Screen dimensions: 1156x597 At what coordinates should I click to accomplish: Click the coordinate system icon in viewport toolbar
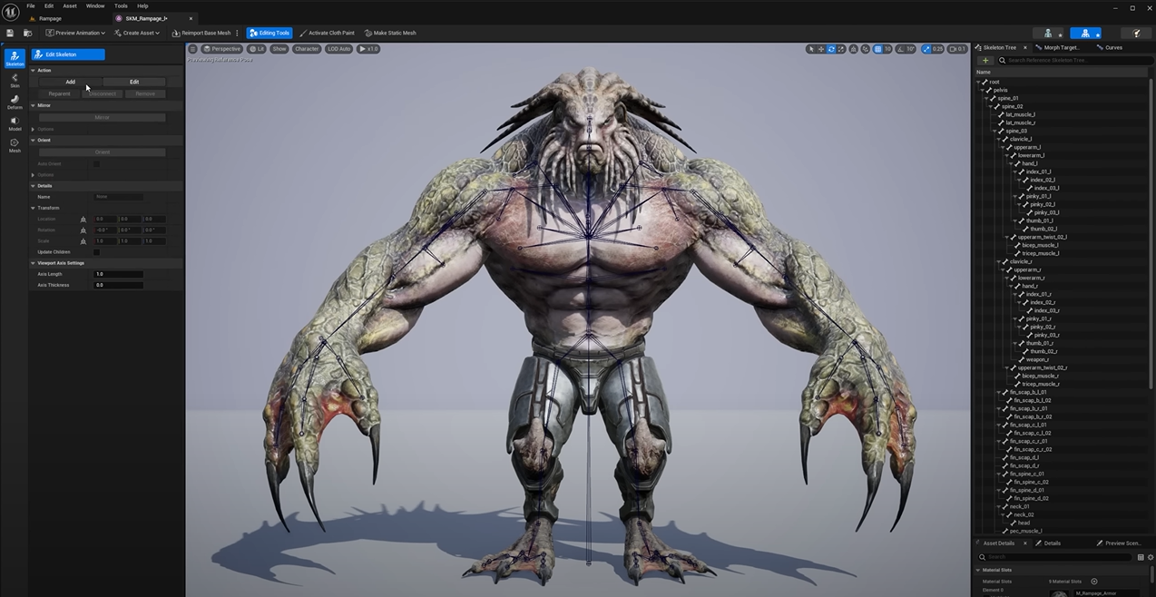point(853,49)
